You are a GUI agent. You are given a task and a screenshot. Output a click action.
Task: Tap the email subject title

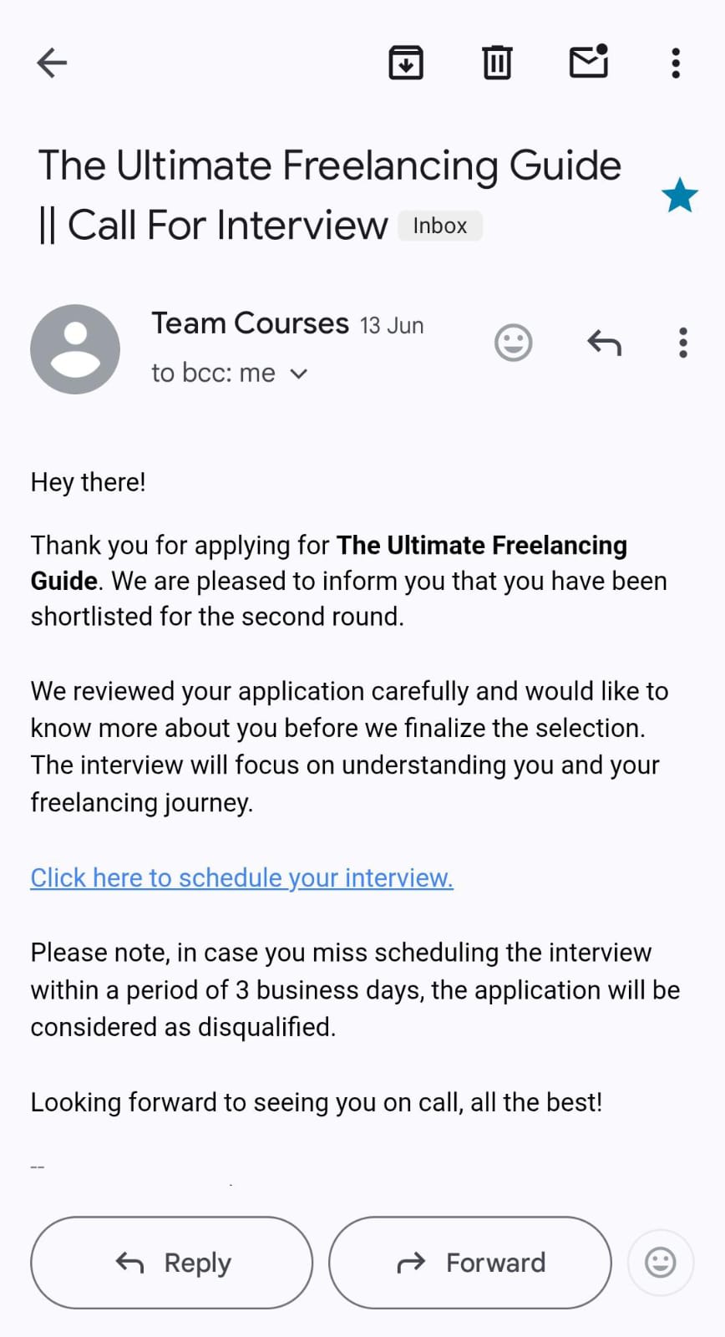pyautogui.click(x=329, y=194)
